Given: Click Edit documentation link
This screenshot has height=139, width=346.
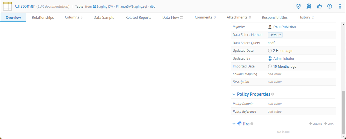Looking at the screenshot, I should (53, 6).
